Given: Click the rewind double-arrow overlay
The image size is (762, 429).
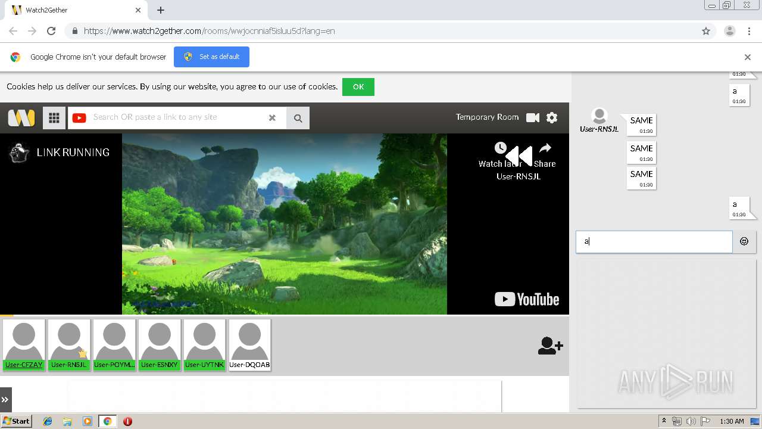Looking at the screenshot, I should (x=519, y=157).
